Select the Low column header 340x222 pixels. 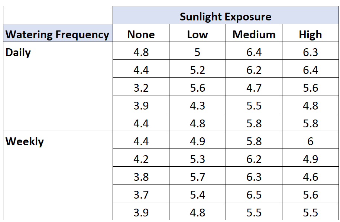[197, 33]
